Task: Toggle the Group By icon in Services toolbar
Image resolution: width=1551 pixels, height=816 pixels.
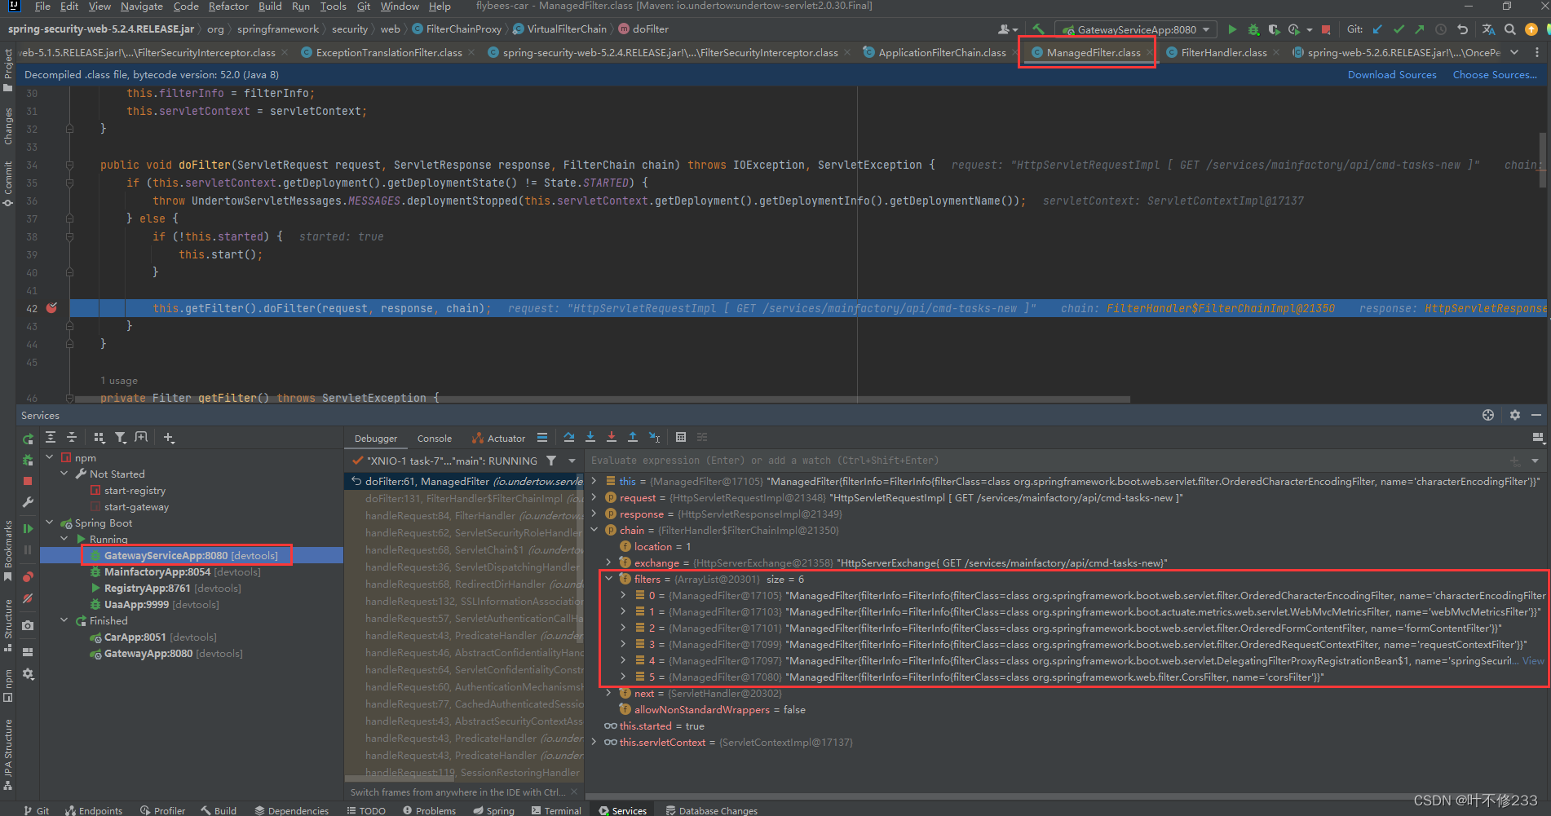Action: pos(99,438)
